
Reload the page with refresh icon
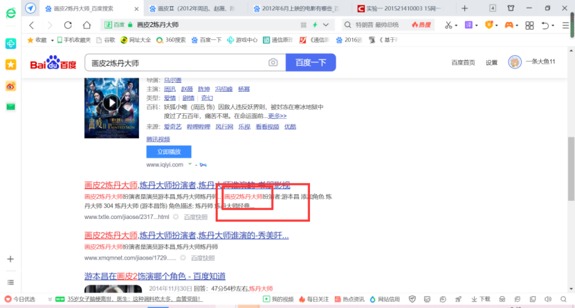point(68,25)
